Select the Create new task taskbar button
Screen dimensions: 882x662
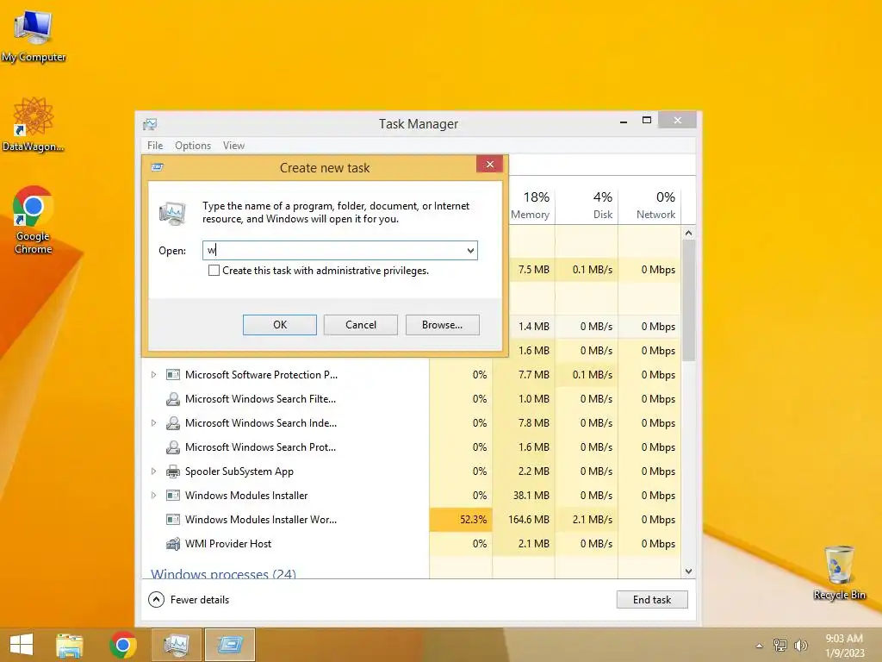(x=229, y=645)
